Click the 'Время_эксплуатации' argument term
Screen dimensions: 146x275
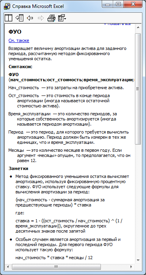[29, 114]
